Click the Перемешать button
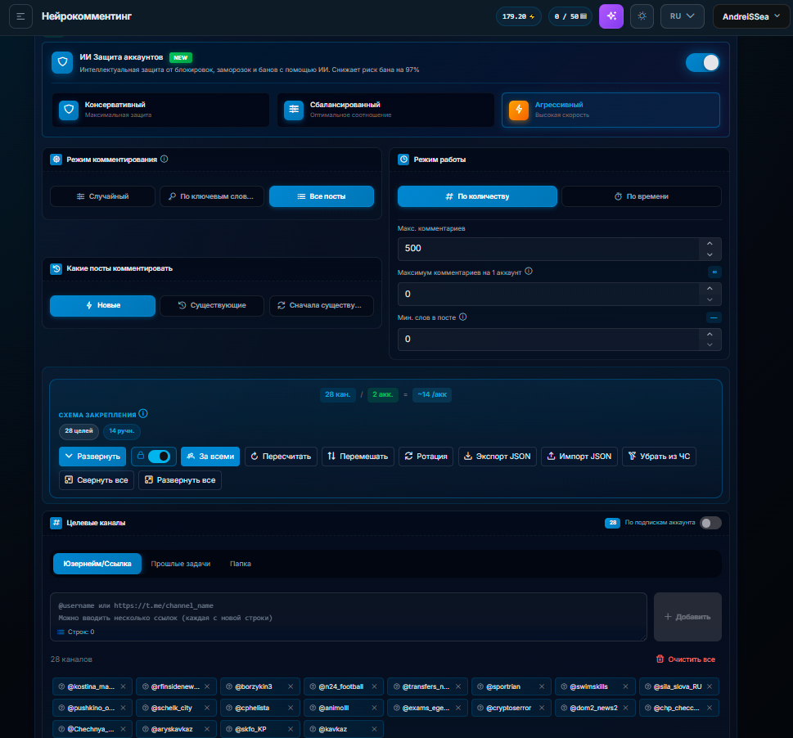Screen dimensions: 793x738 point(358,457)
